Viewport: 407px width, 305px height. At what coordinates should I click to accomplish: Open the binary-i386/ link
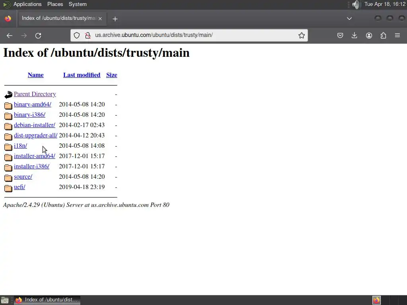tap(29, 115)
